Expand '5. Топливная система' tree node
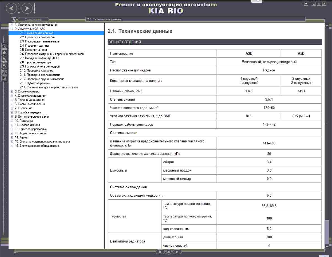332x257 pixels. pyautogui.click(x=12, y=100)
